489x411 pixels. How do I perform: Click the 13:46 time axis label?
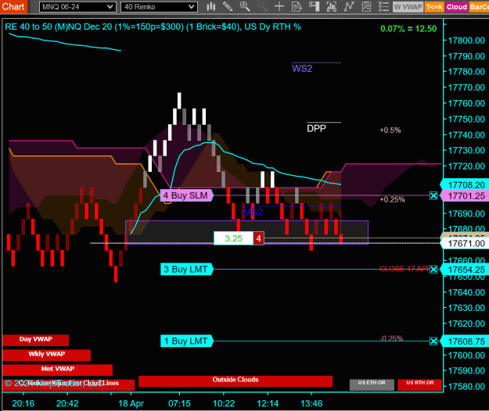pyautogui.click(x=311, y=403)
